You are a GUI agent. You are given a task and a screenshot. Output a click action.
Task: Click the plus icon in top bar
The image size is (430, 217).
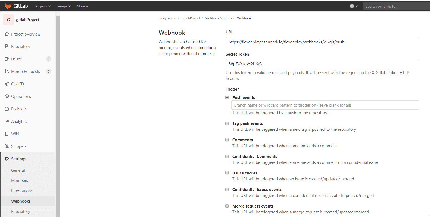tap(352, 6)
